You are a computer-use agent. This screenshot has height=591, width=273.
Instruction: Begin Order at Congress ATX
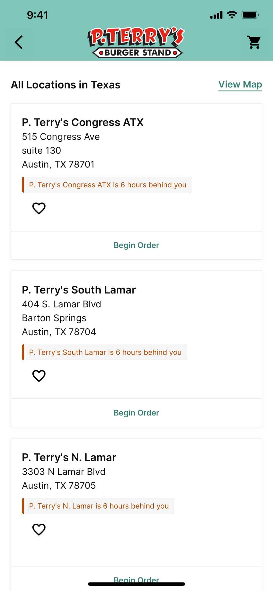(136, 245)
